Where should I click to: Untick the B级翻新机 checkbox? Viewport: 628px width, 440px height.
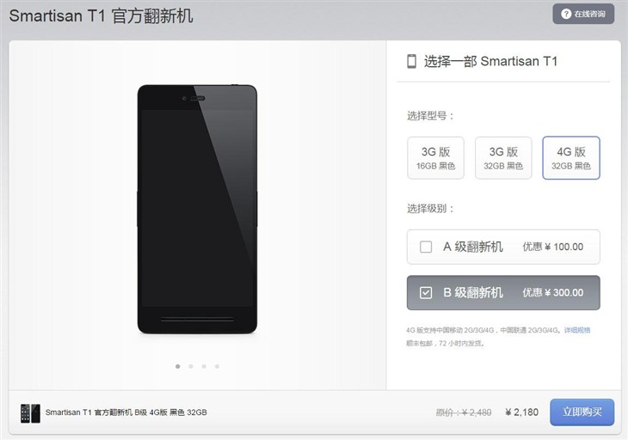426,293
